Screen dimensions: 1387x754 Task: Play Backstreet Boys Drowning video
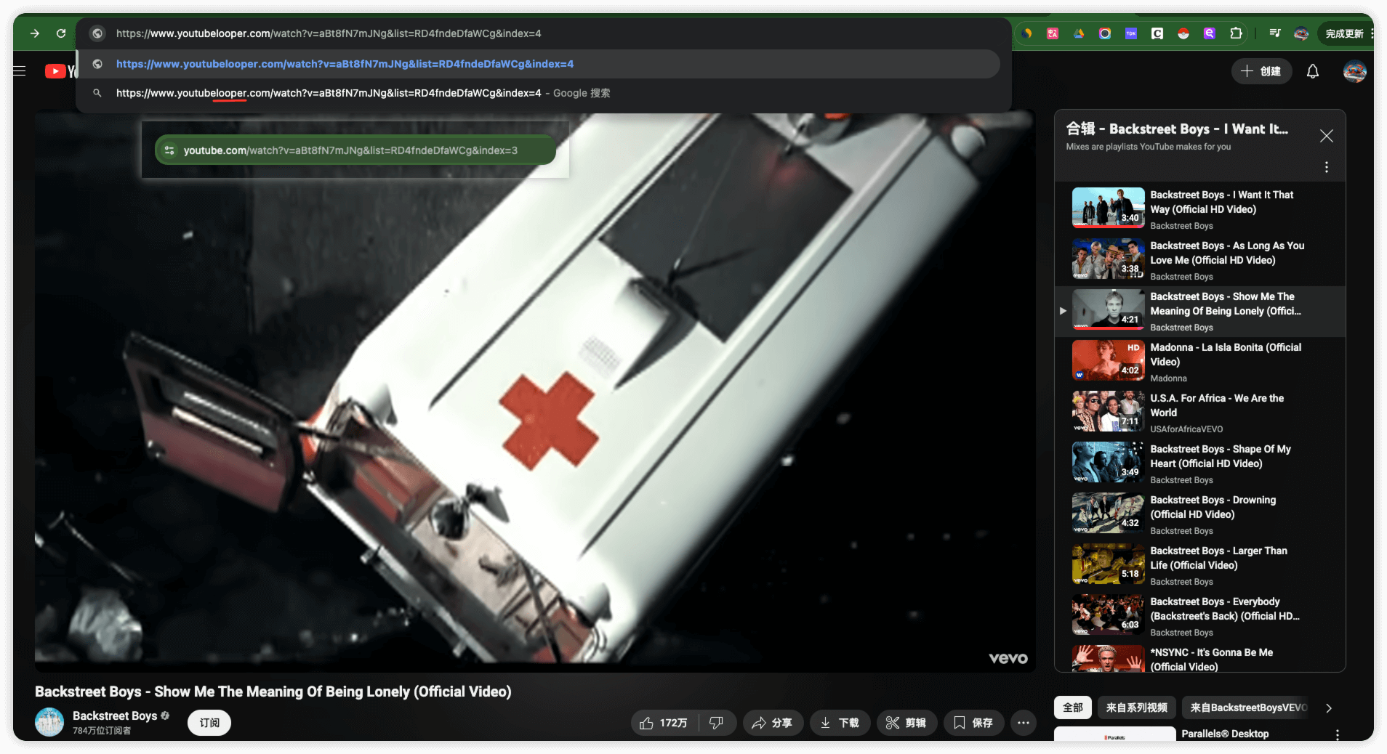pyautogui.click(x=1199, y=514)
